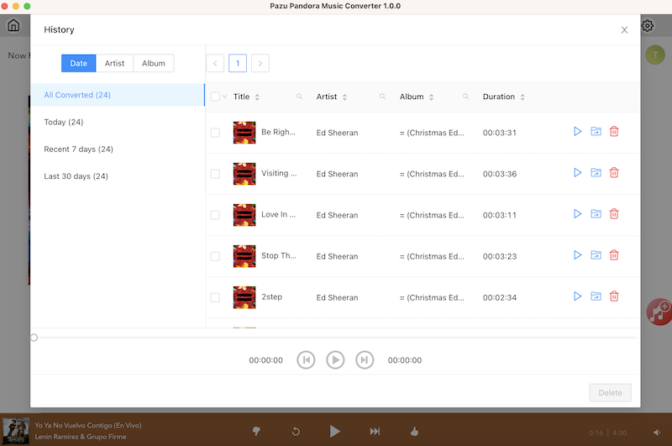Show the Last 30 days conversions
Viewport: 672px width, 446px height.
(x=76, y=176)
